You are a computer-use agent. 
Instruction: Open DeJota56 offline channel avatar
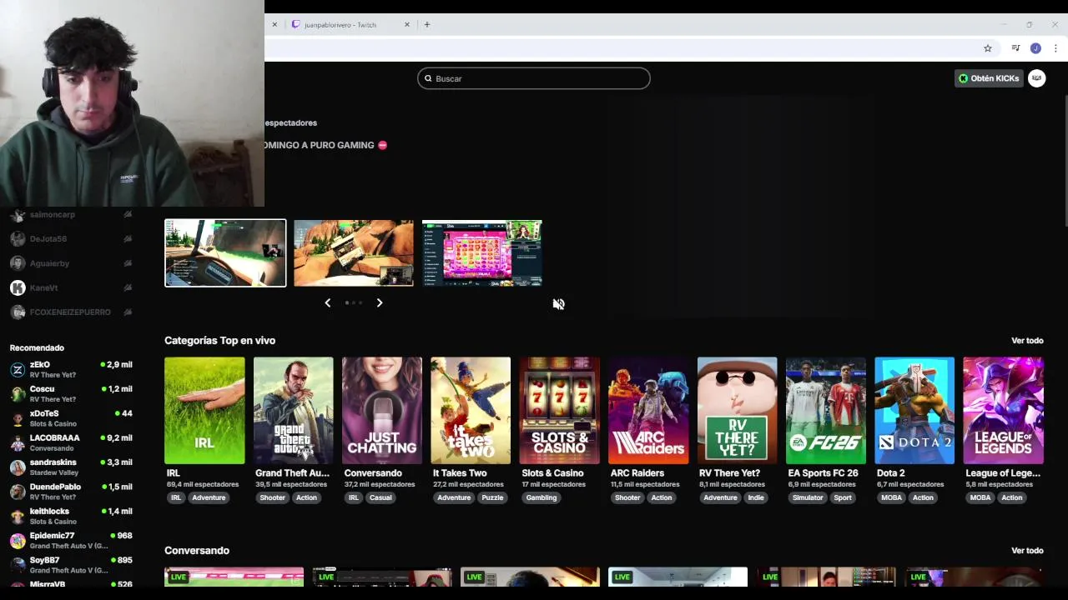(18, 239)
